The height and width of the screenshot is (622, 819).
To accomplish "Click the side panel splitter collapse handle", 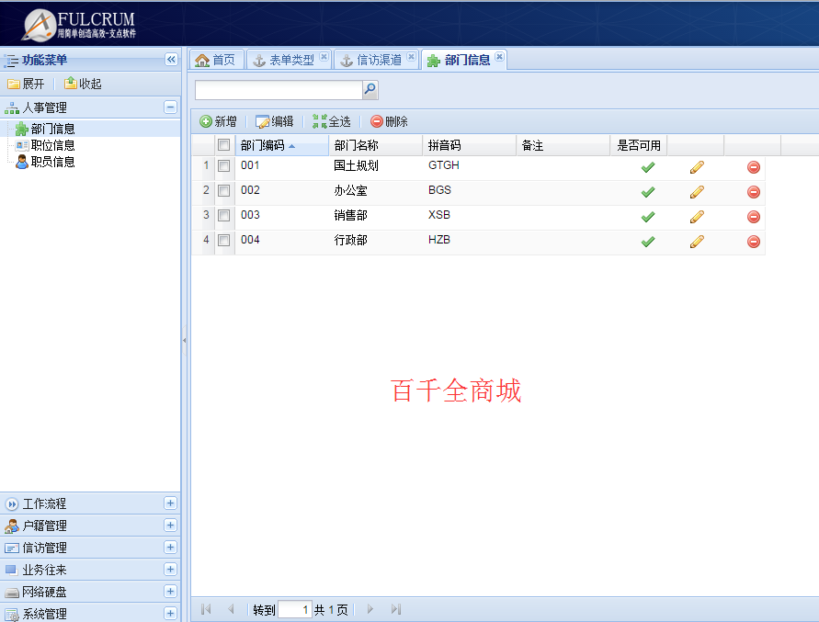I will [184, 340].
